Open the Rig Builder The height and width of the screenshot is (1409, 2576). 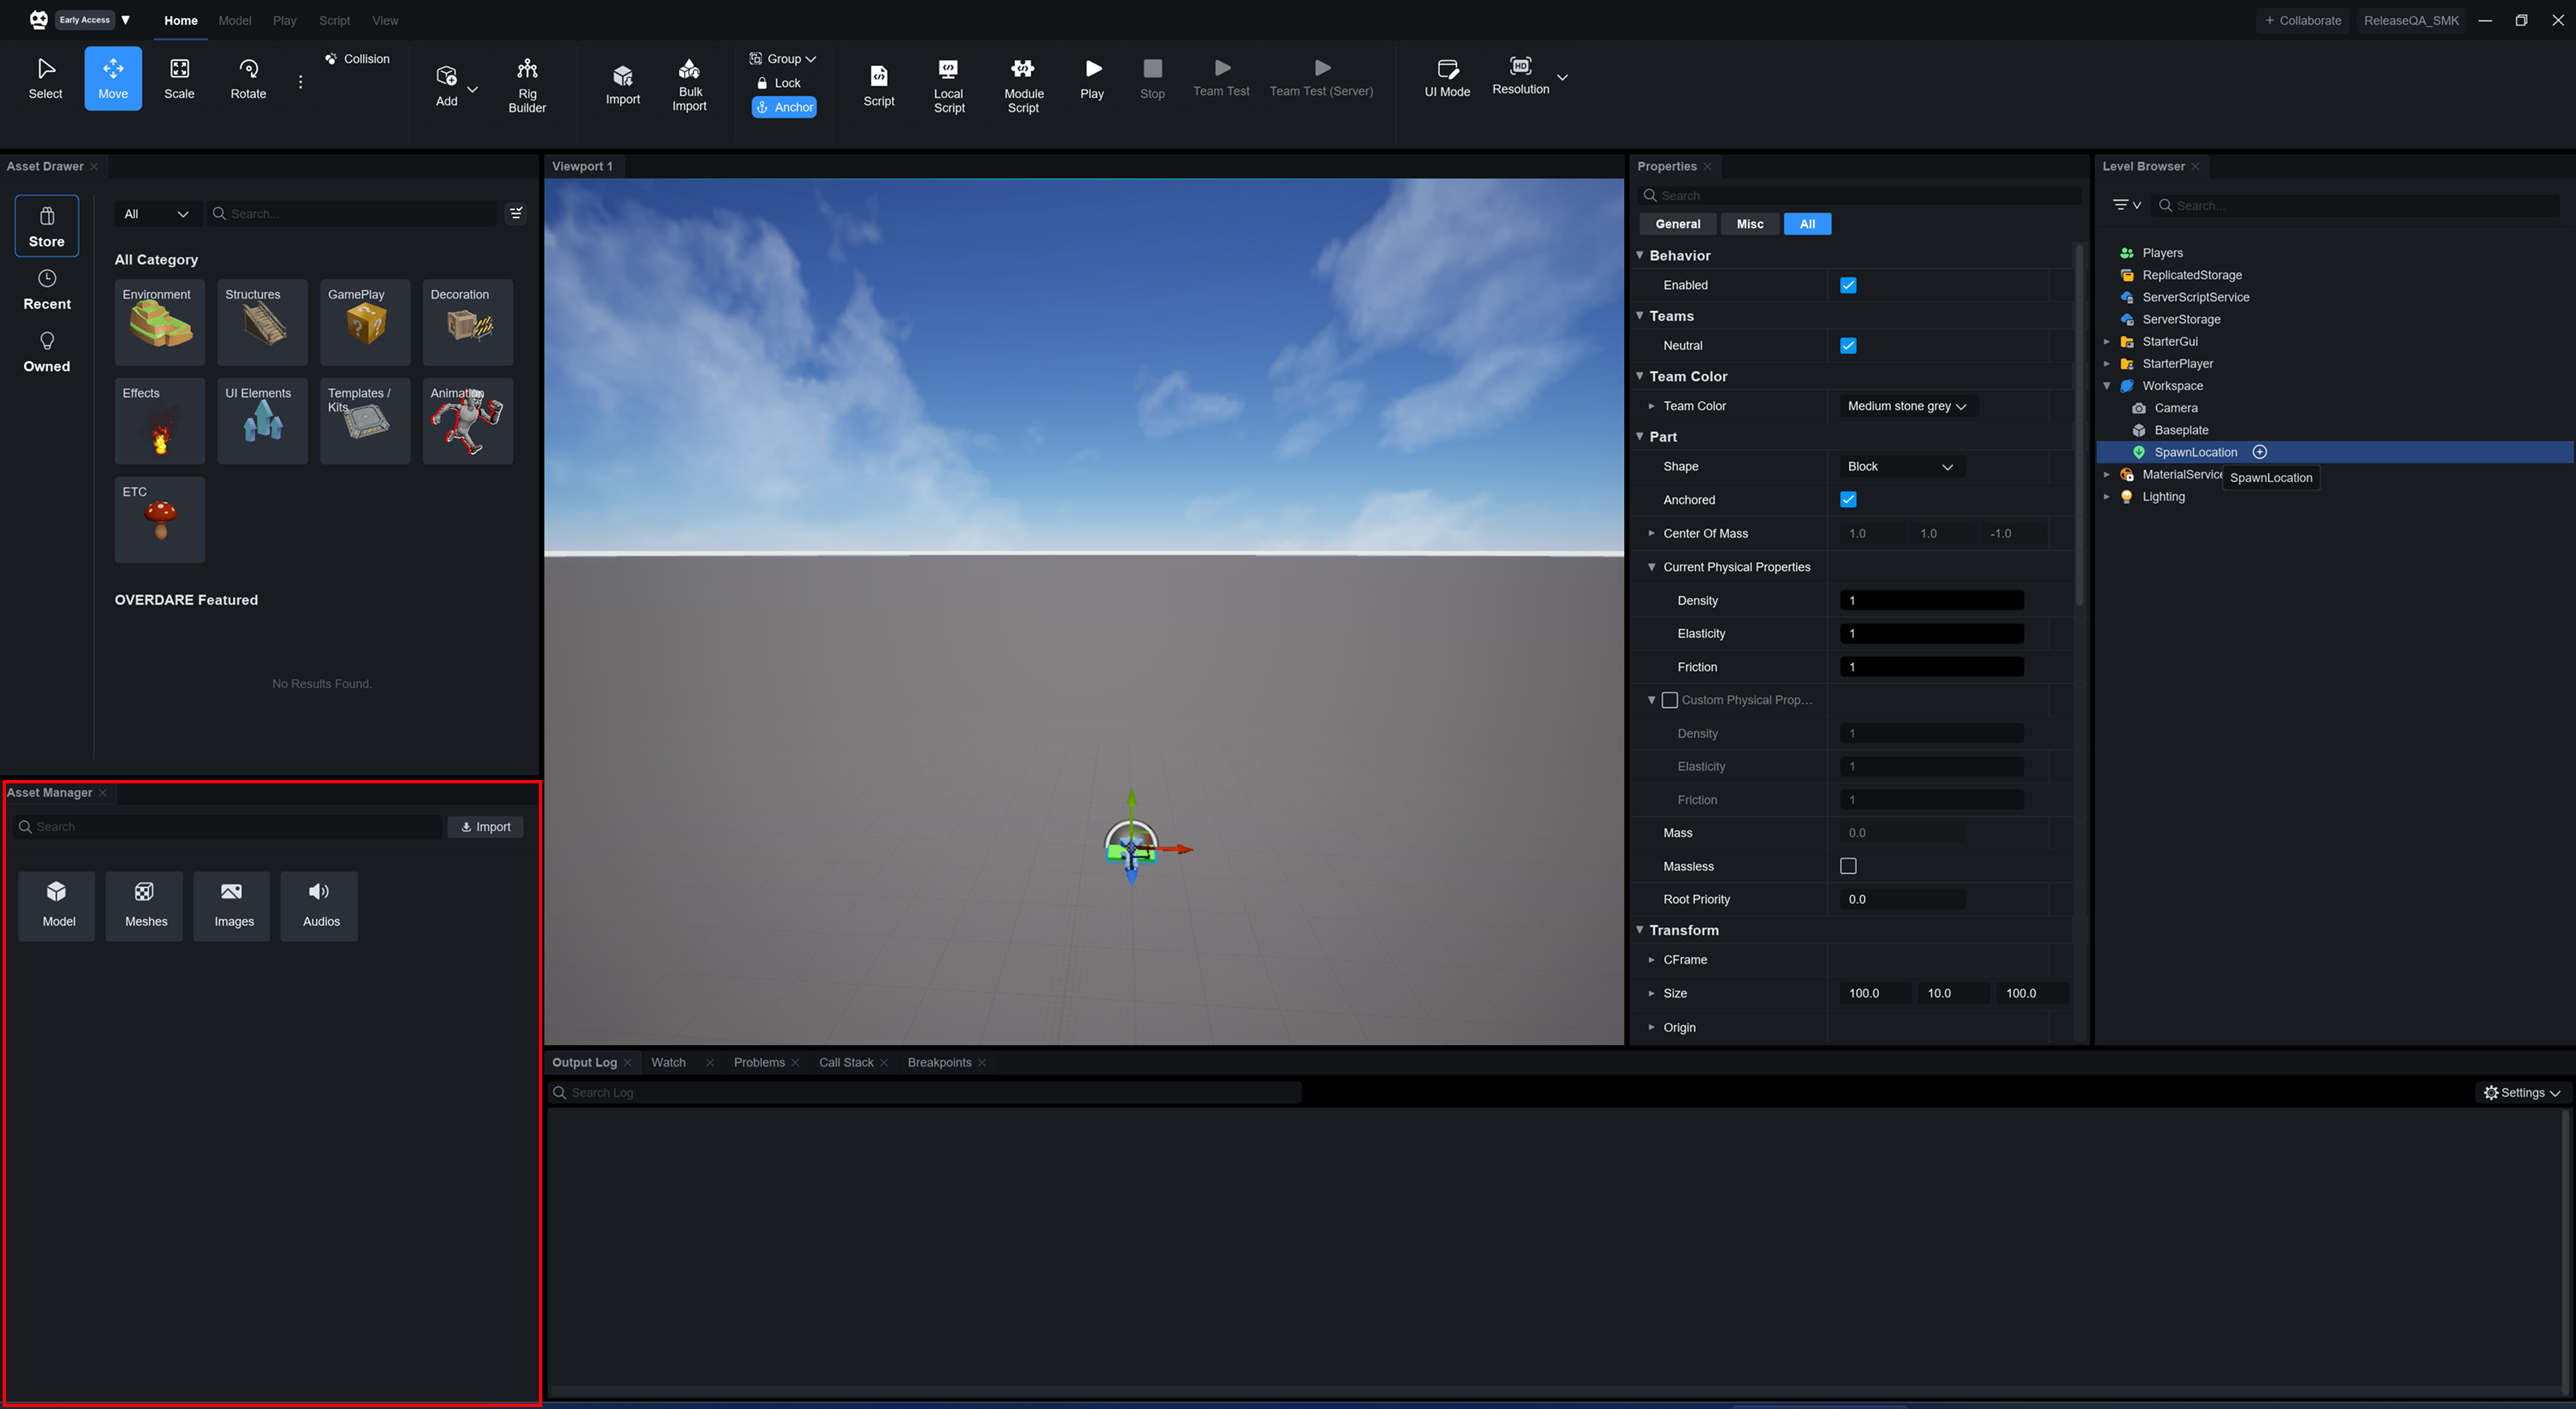pos(527,84)
